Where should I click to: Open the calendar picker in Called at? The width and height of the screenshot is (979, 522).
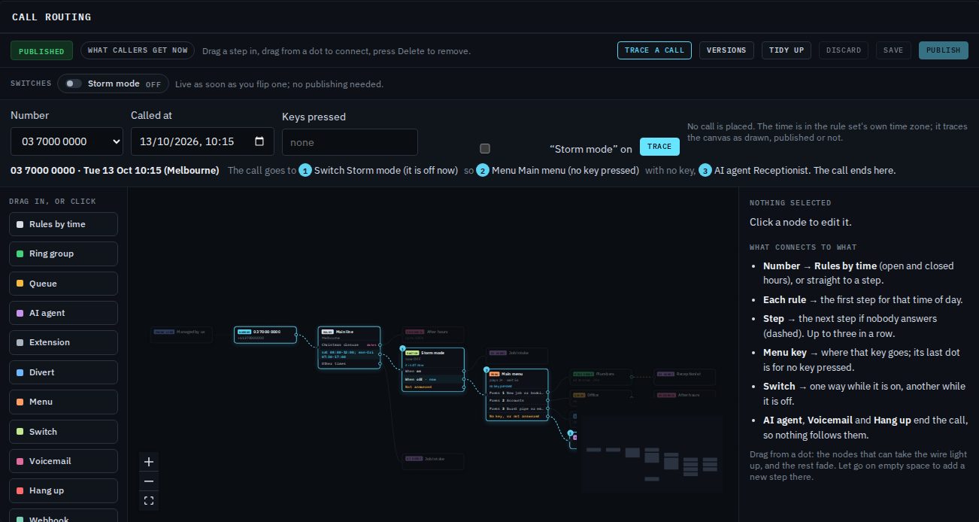259,141
